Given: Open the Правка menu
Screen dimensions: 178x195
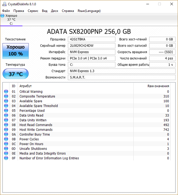Looking at the screenshot, I should click(x=19, y=11).
